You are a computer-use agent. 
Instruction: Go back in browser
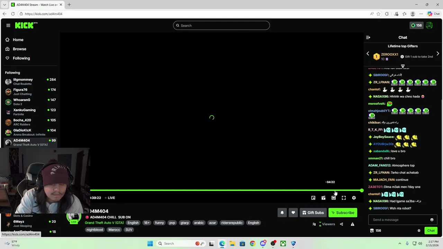point(4,14)
